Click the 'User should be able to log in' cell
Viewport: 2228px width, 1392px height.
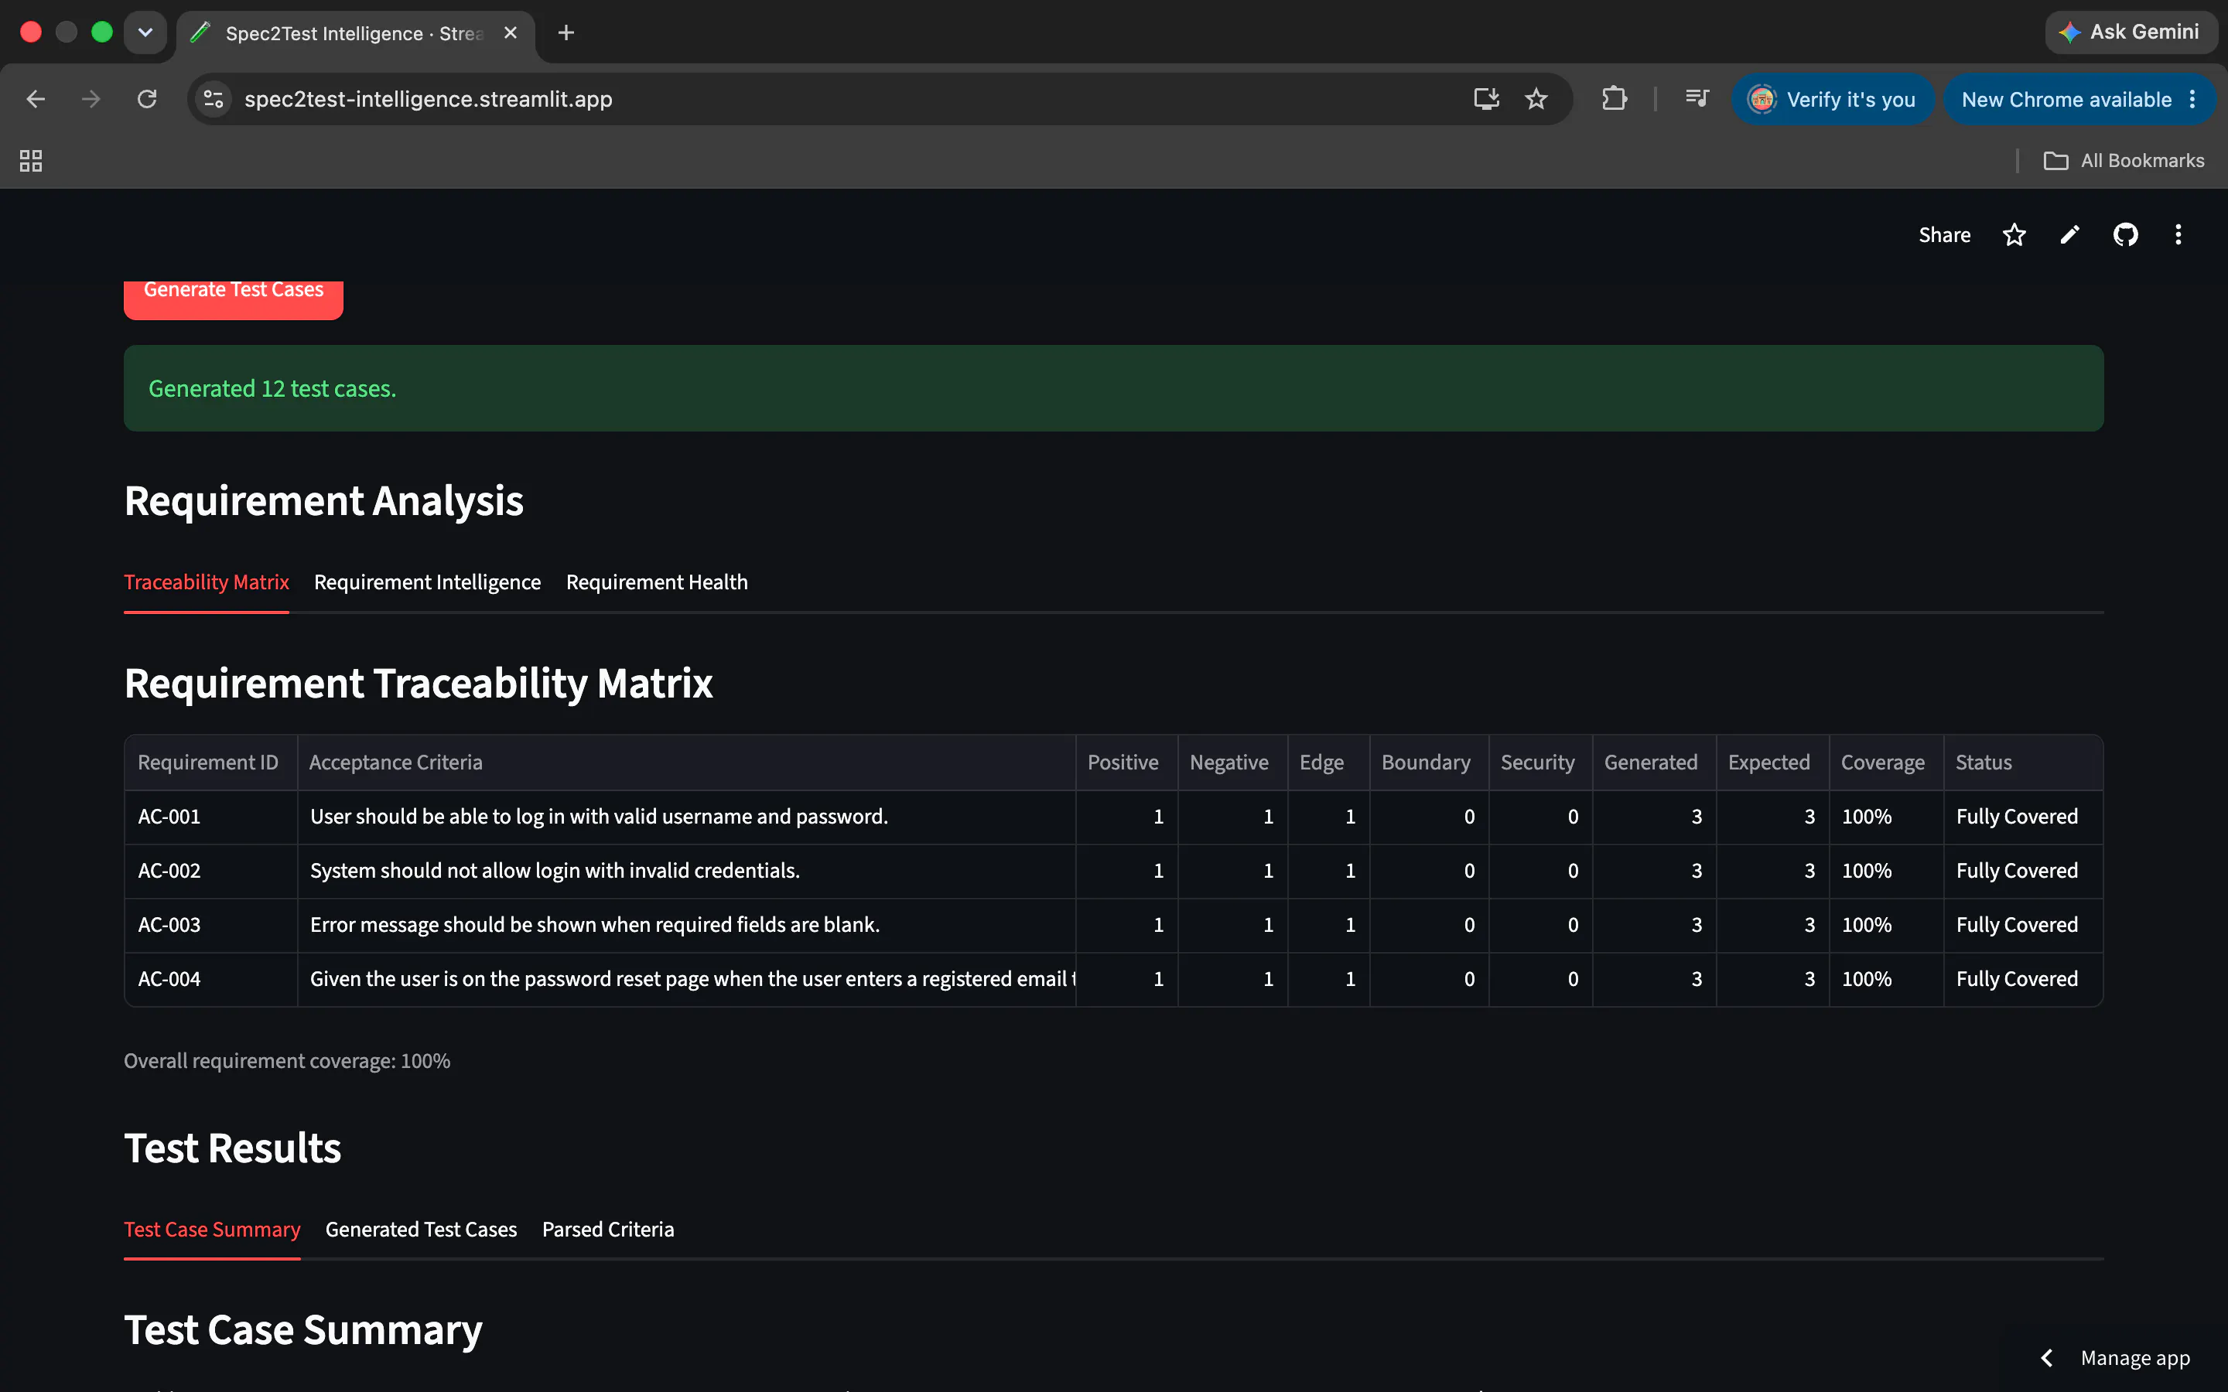tap(686, 817)
